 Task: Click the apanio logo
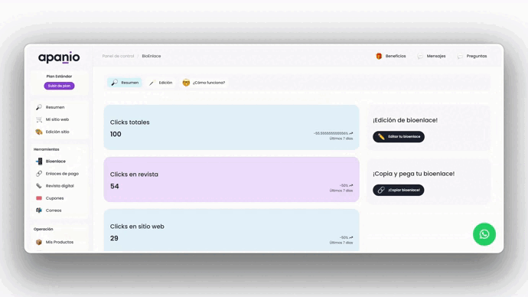(59, 57)
